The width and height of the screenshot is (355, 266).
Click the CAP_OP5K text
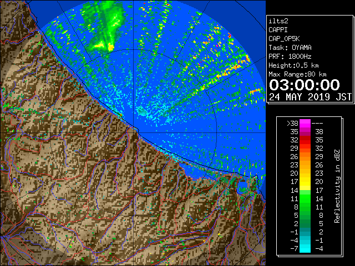tap(284, 39)
